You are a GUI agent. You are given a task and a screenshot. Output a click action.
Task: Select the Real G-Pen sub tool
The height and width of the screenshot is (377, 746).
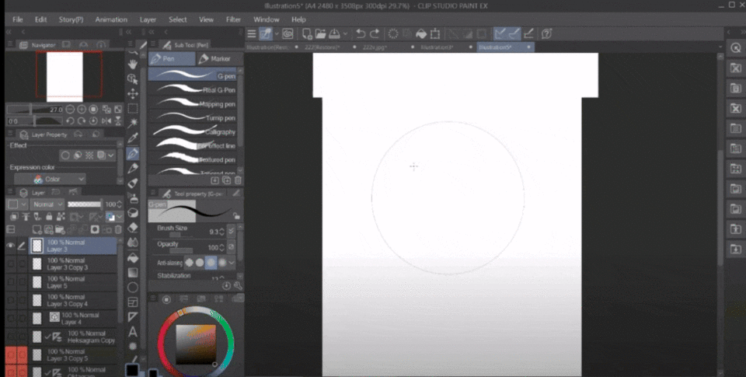pyautogui.click(x=193, y=90)
